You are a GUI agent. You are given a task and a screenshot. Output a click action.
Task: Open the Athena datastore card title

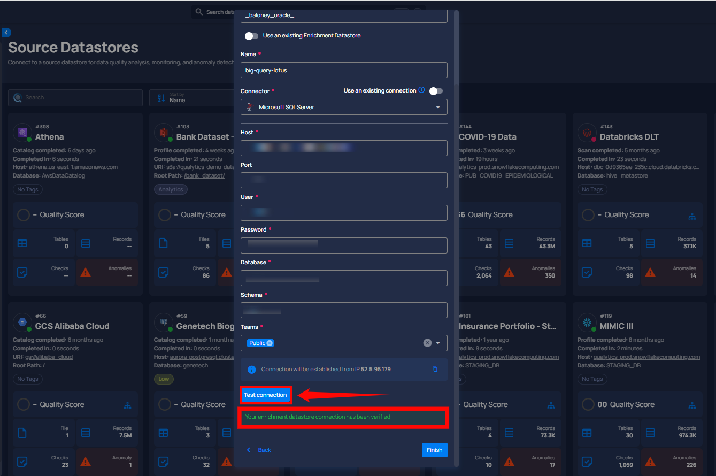49,137
